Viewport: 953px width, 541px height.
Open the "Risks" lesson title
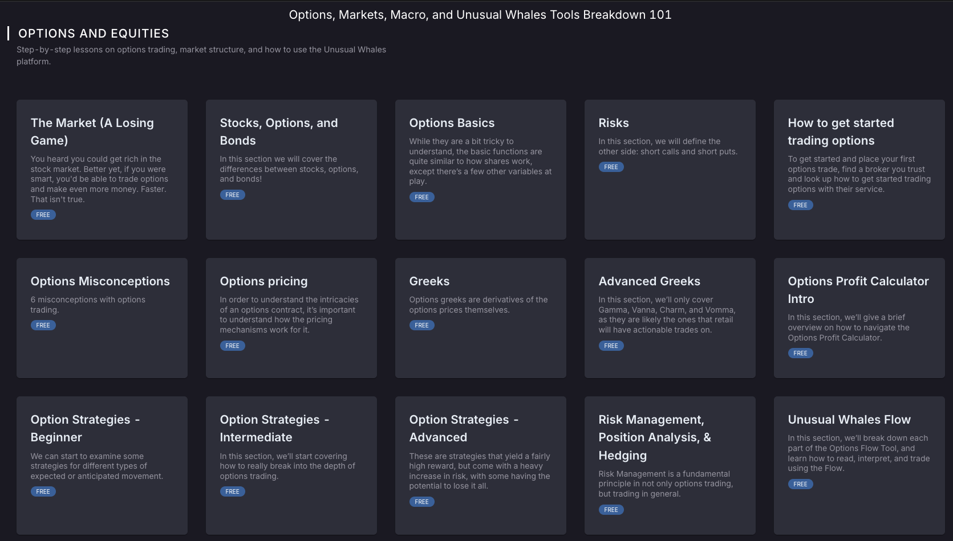(x=614, y=123)
